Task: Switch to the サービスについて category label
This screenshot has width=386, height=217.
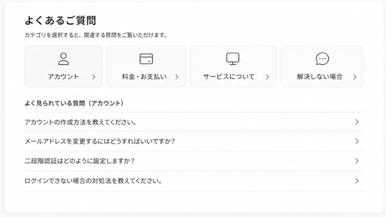Action: [229, 77]
